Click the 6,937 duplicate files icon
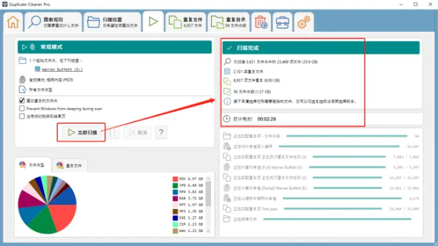 (x=227, y=81)
